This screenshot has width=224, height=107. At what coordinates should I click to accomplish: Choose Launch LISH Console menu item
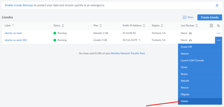[200, 61]
